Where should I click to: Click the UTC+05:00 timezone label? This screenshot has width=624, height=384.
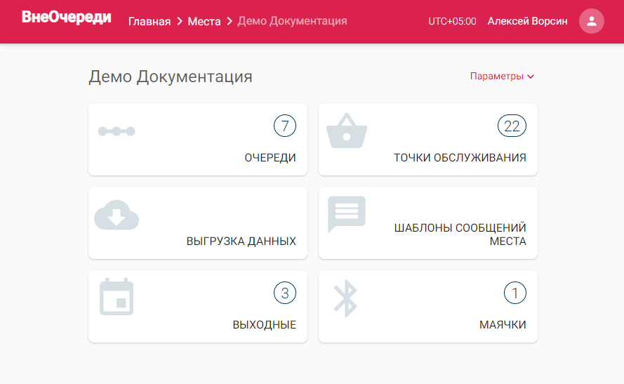point(452,21)
